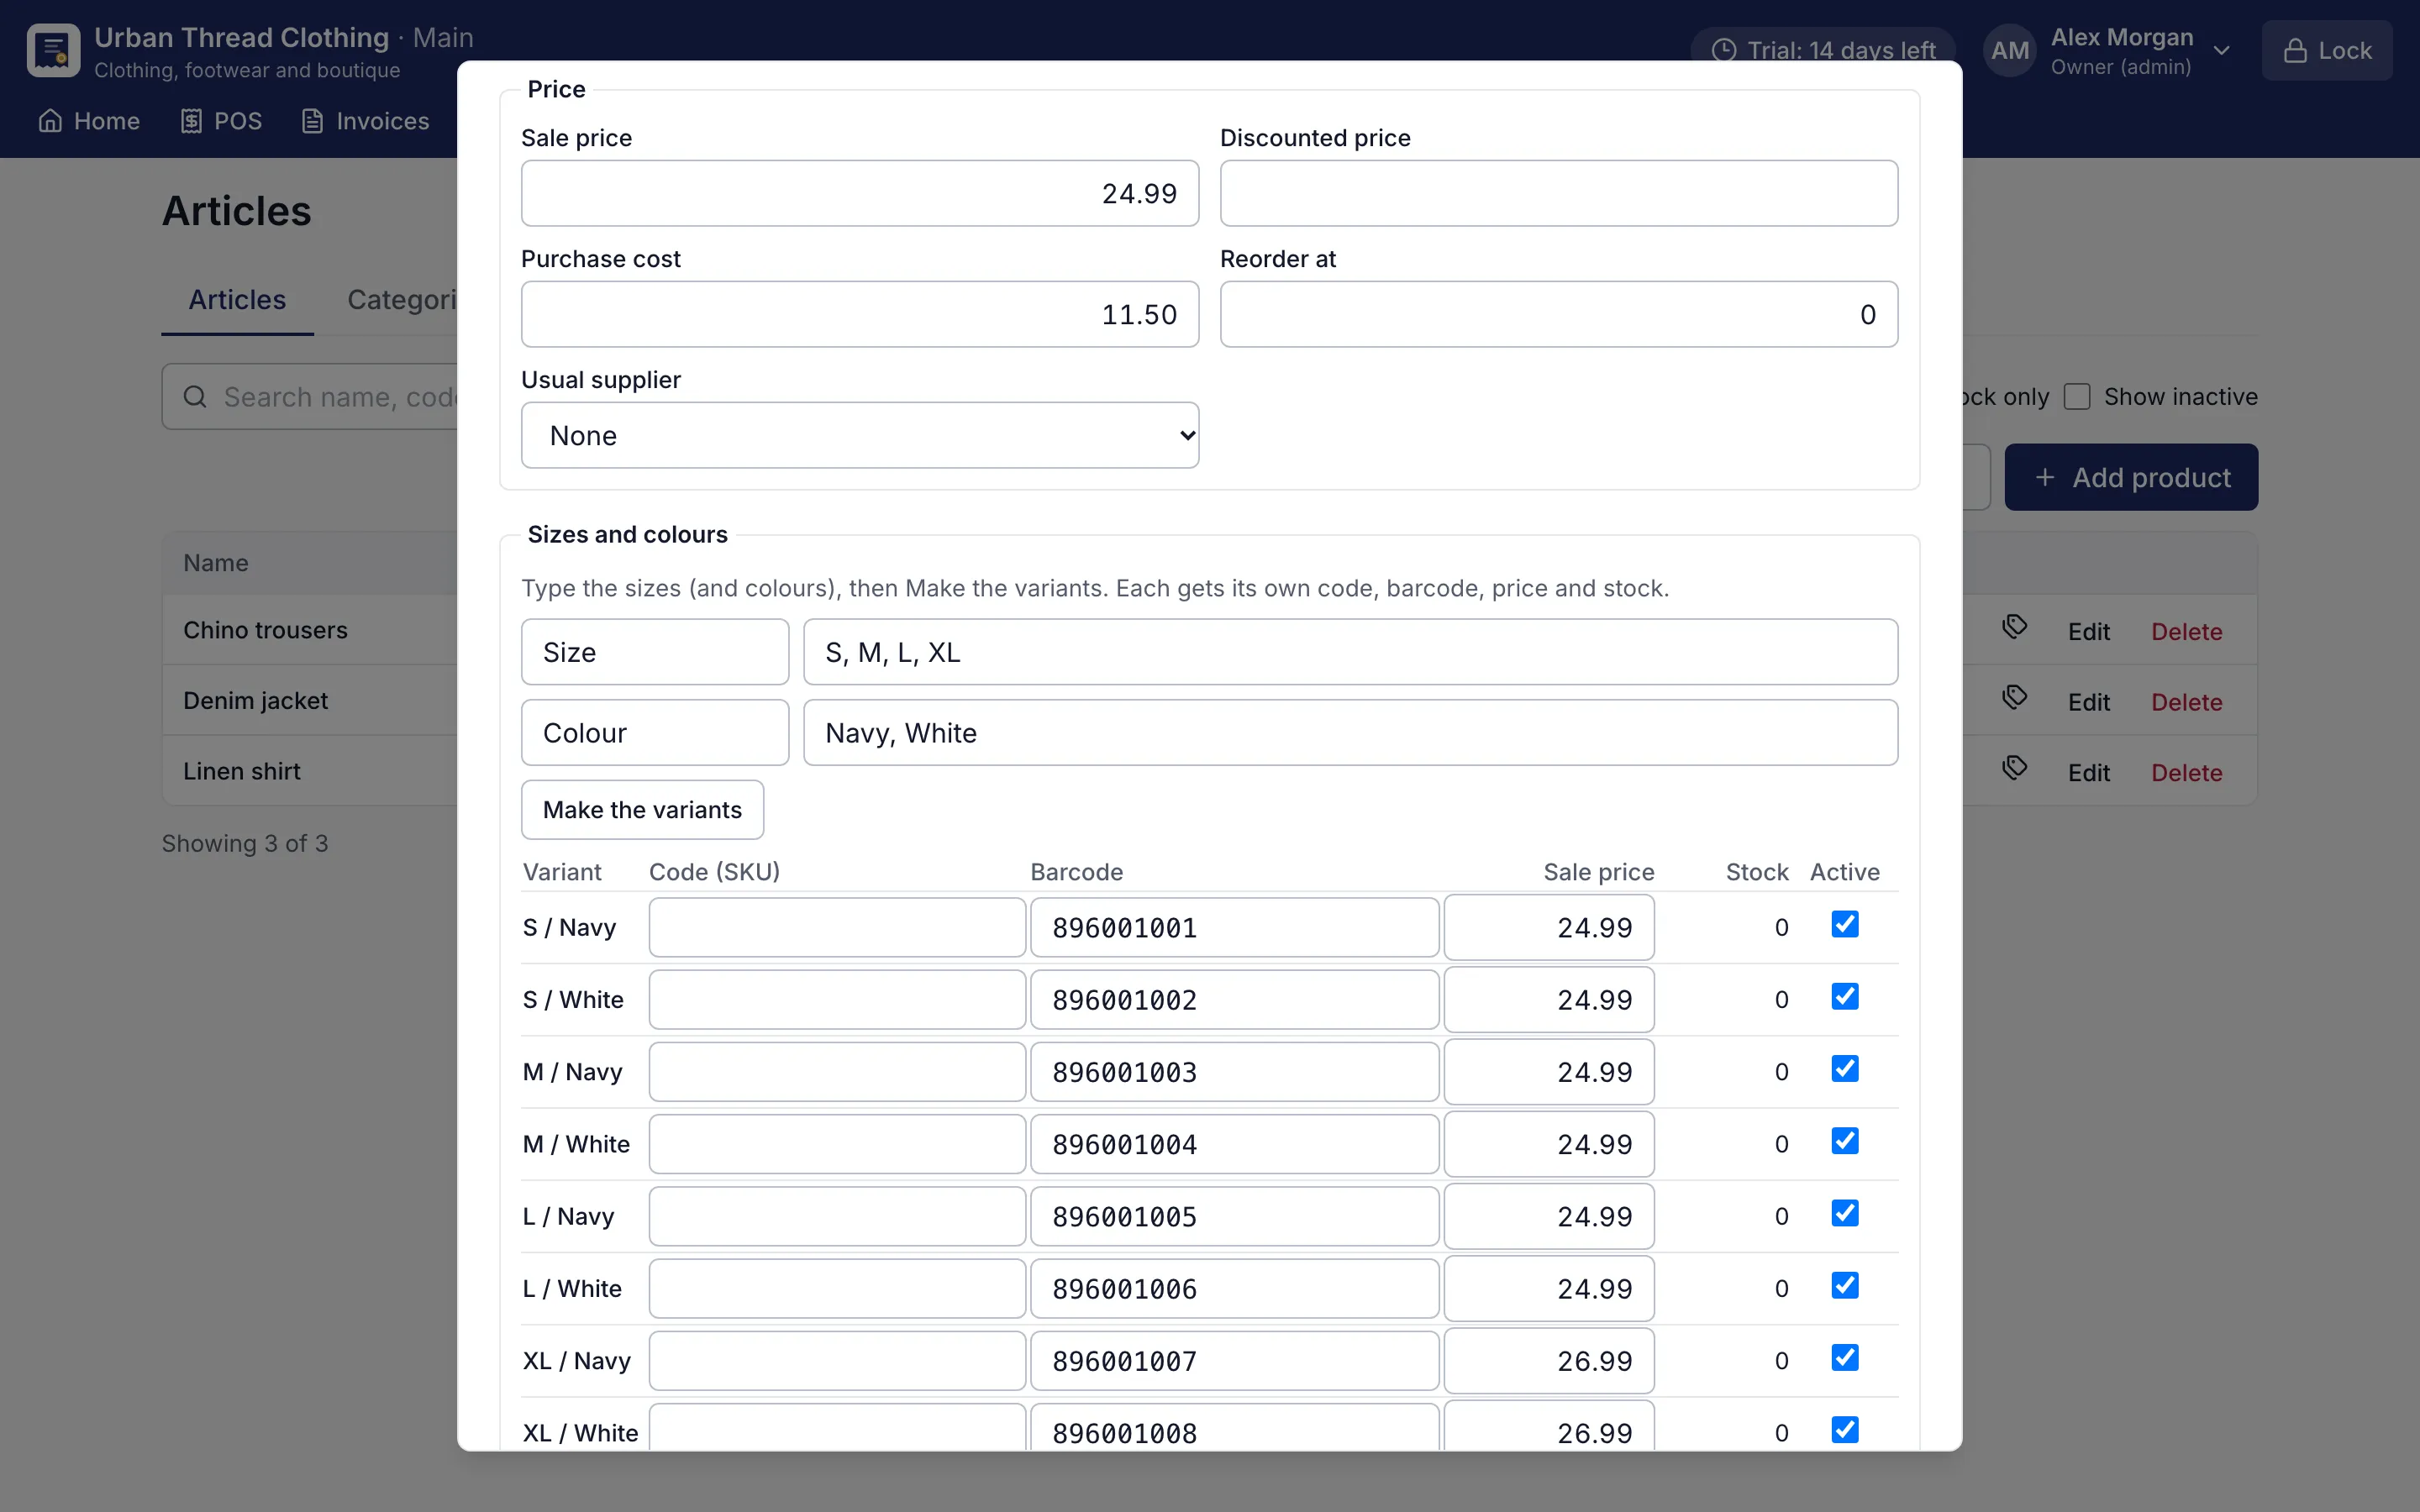Image resolution: width=2420 pixels, height=1512 pixels.
Task: Click Delete for Chino trousers
Action: point(2186,632)
